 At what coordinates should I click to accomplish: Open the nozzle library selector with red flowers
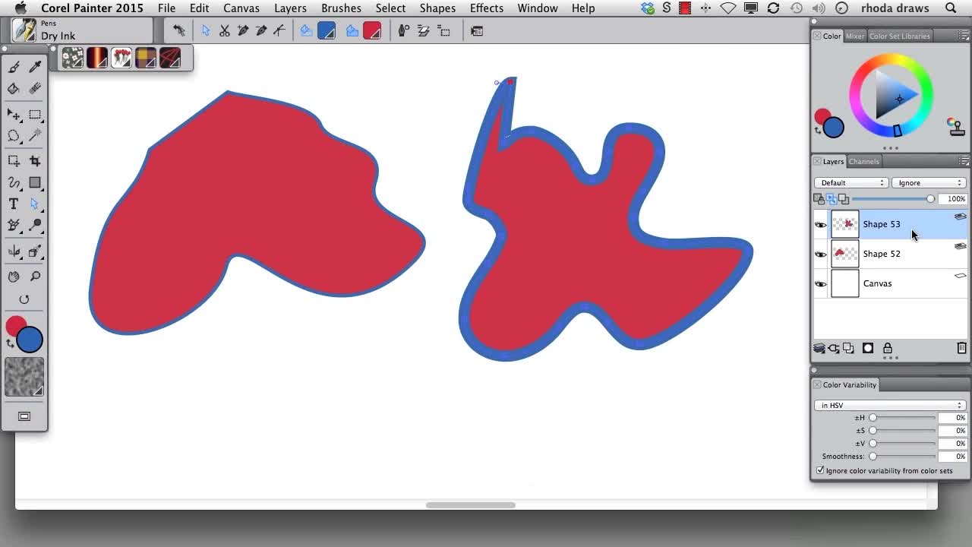point(121,58)
